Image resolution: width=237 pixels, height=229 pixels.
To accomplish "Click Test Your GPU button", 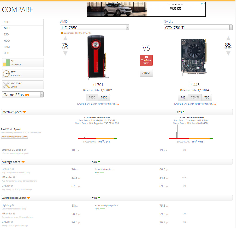I will pos(23,74).
